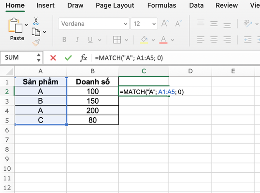Click the Paste clipboard icon
Viewport: 260px width, 193px height.
[15, 25]
